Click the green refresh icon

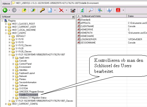pyautogui.click(x=82, y=10)
